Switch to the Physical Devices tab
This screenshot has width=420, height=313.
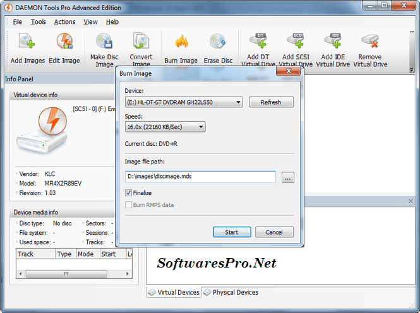pos(231,292)
